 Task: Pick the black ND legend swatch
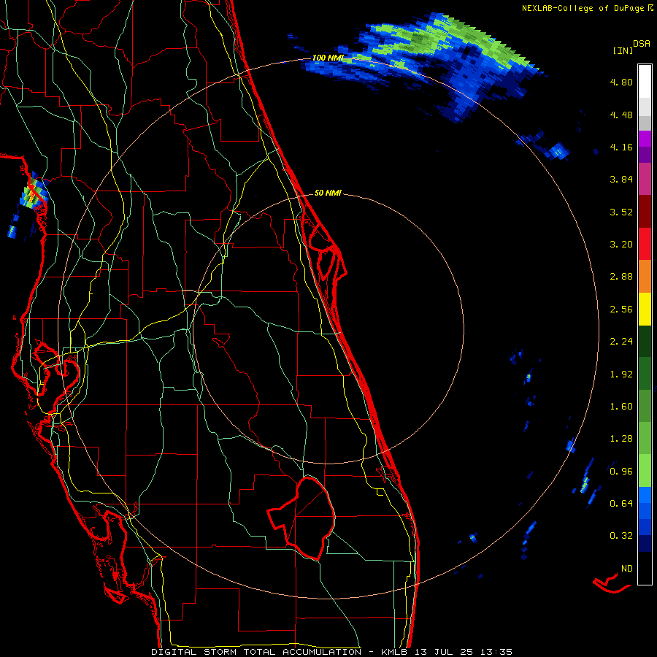[x=645, y=568]
